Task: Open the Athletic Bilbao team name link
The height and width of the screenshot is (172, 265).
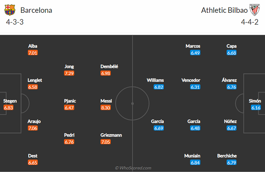Action: tap(224, 10)
